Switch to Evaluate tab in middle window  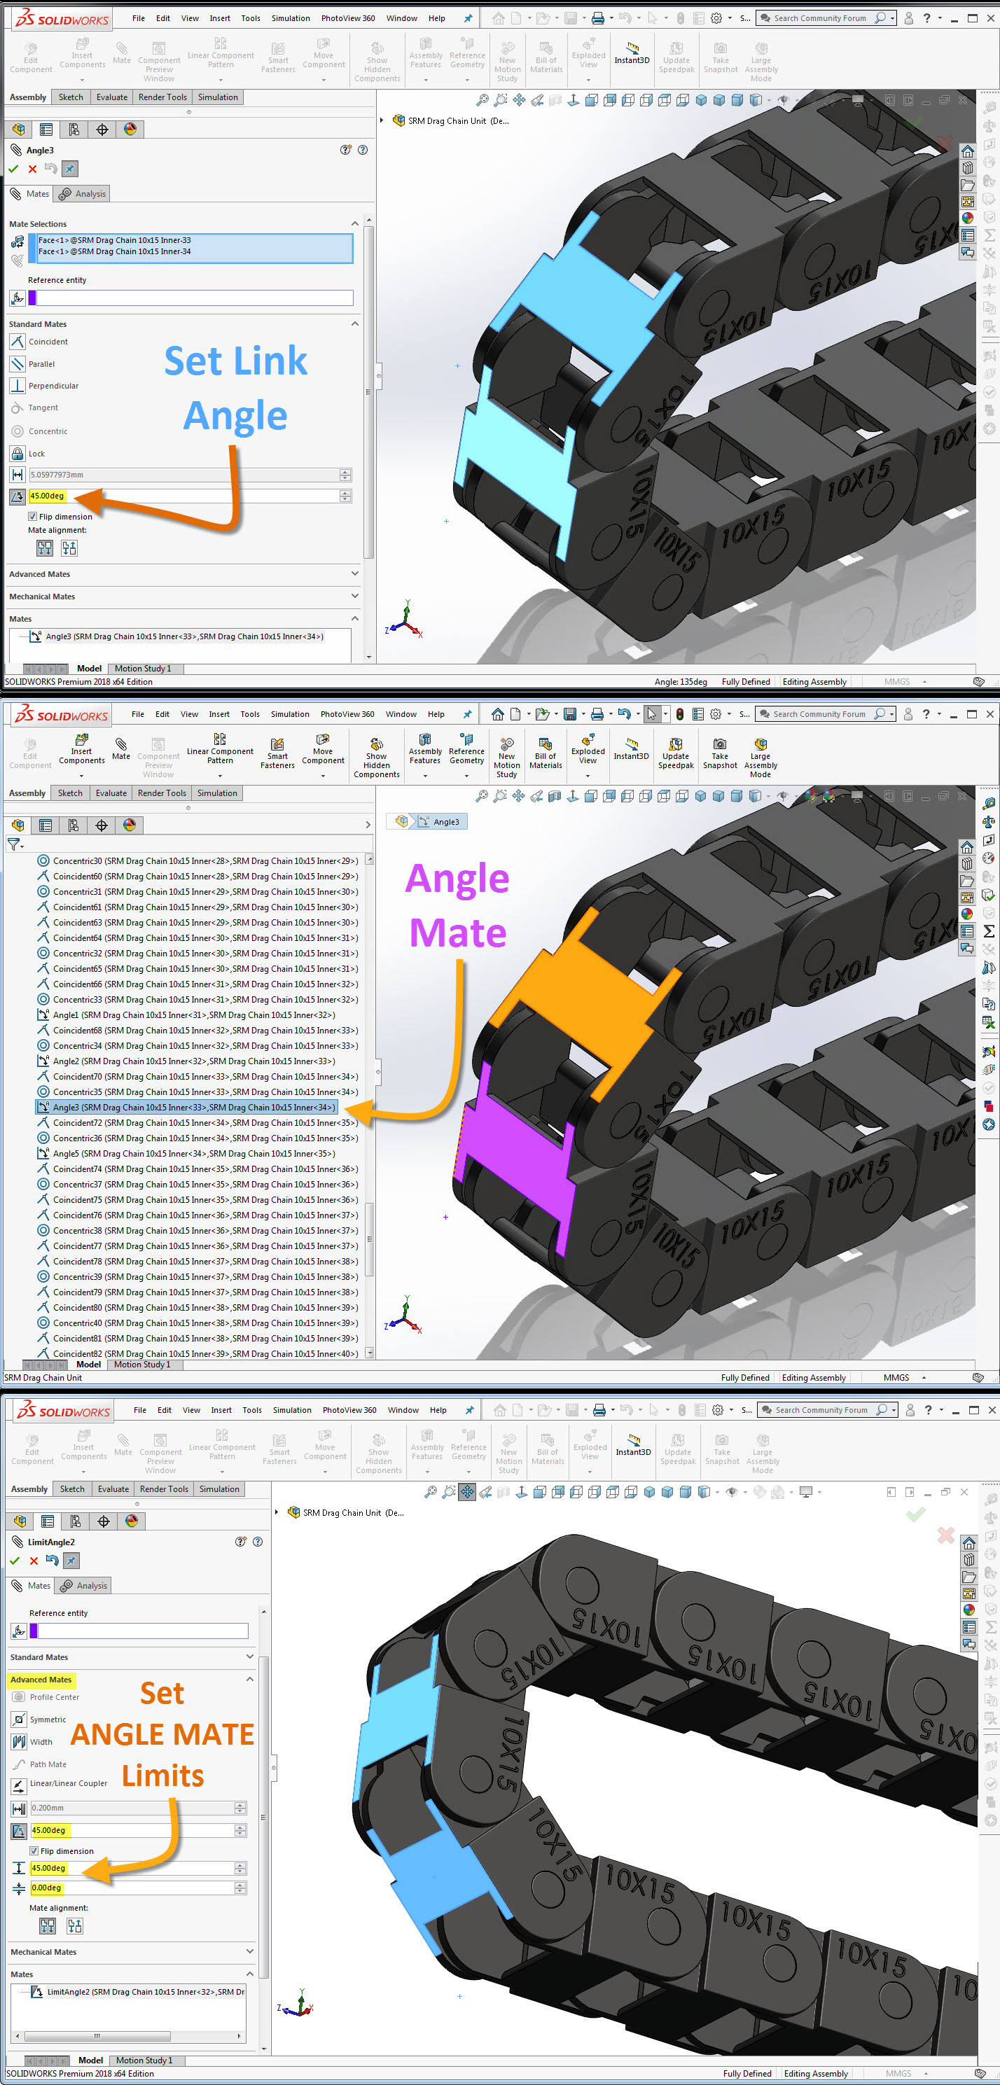(111, 793)
